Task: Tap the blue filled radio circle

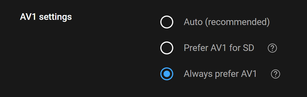Action: tap(167, 74)
